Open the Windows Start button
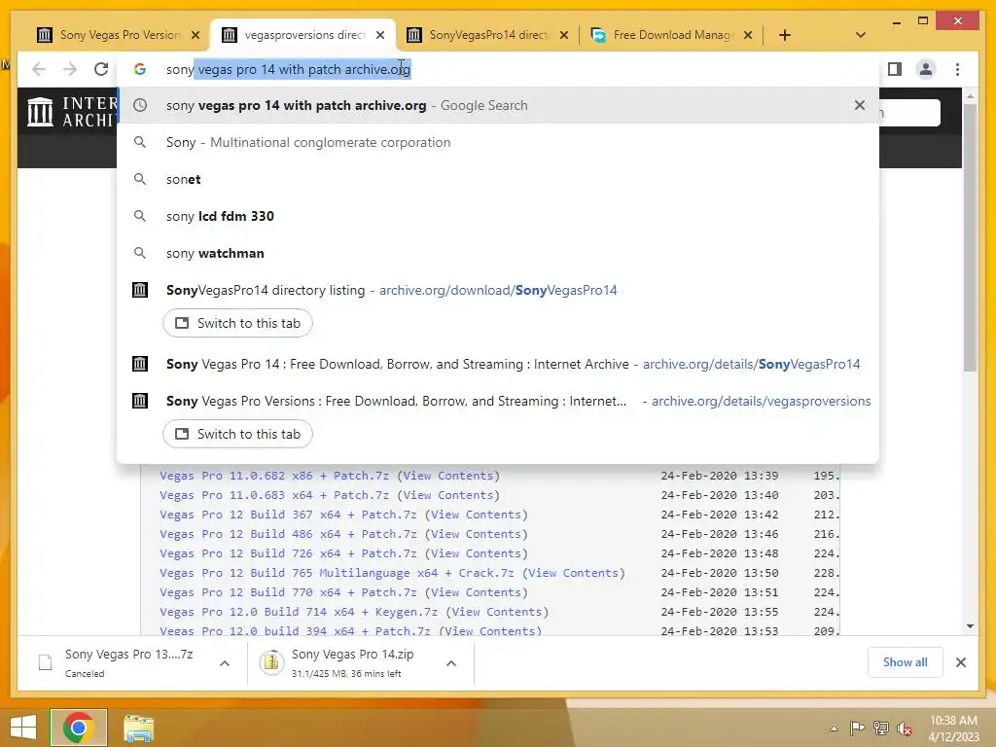996x747 pixels. pyautogui.click(x=23, y=728)
